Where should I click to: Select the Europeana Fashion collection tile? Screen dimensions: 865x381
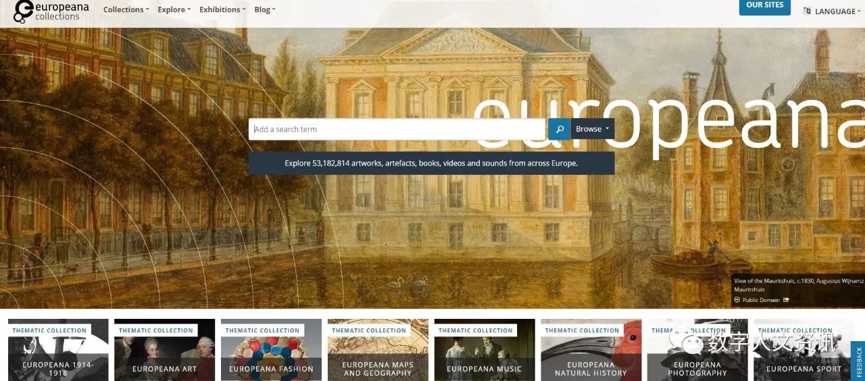(271, 350)
